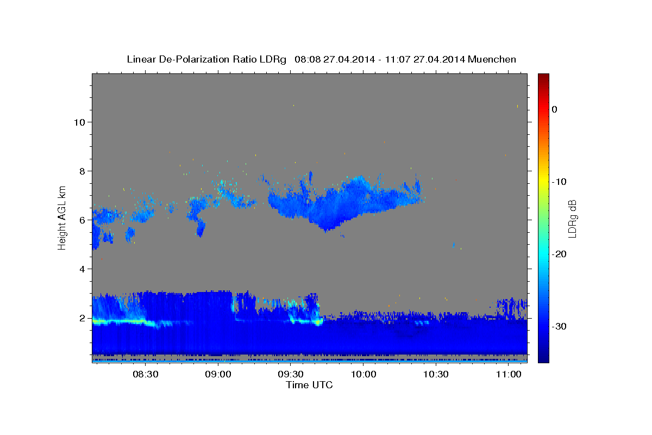Click the height tick label 8

(81, 171)
